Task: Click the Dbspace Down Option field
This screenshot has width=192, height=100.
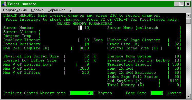Action: pyautogui.click(x=178, y=56)
